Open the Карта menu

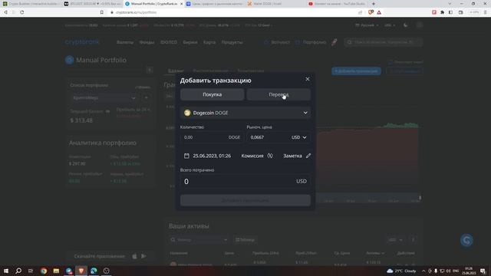[x=209, y=42]
